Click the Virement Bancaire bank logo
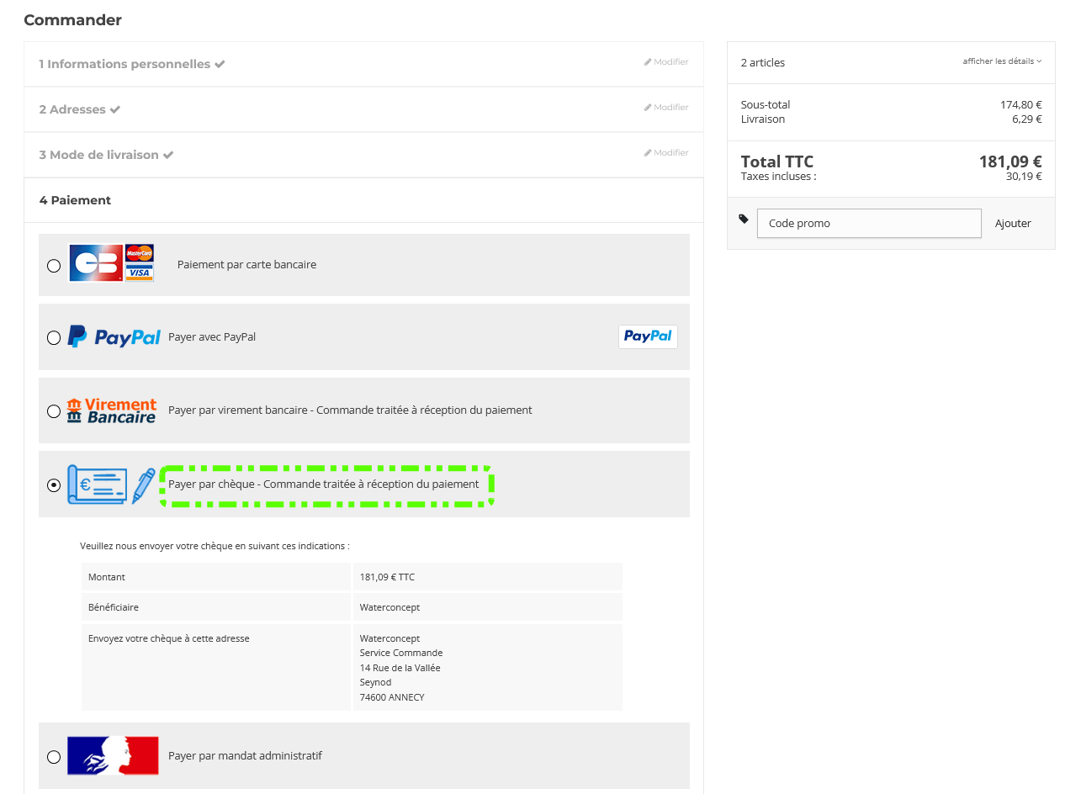The image size is (1081, 794). (112, 410)
